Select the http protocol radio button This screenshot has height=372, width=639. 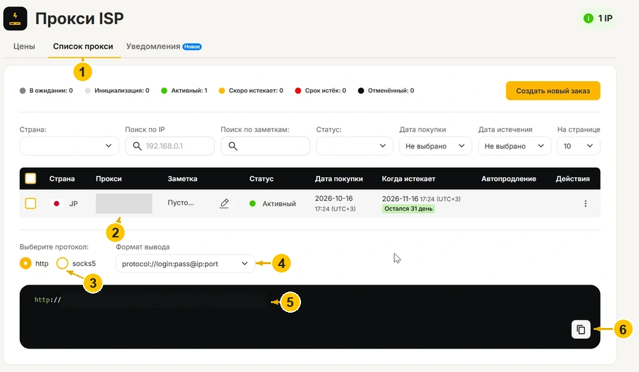click(x=26, y=264)
